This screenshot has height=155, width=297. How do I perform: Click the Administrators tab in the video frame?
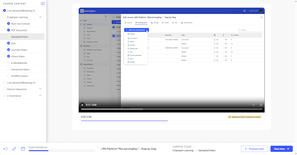pyautogui.click(x=187, y=23)
